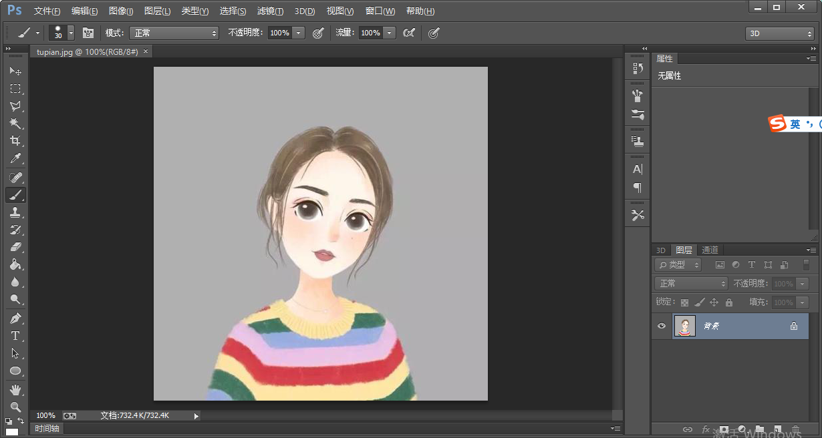Click the foreground color swatch
Viewport: 822px width, 438px height.
click(11, 431)
